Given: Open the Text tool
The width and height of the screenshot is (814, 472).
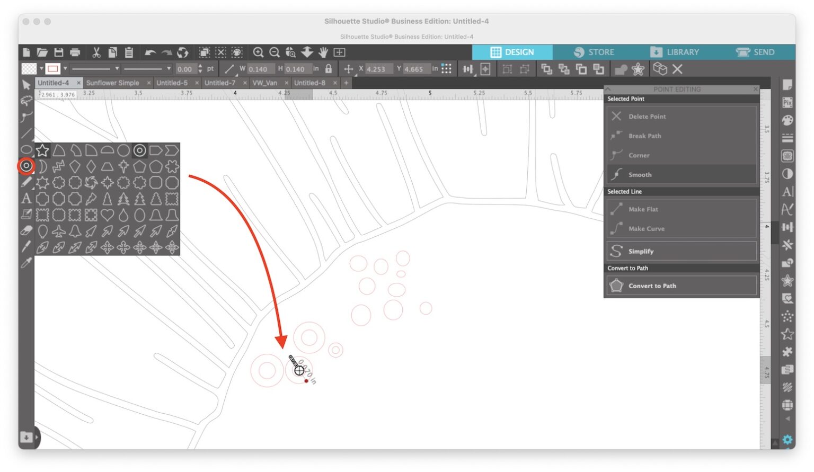Looking at the screenshot, I should point(27,199).
